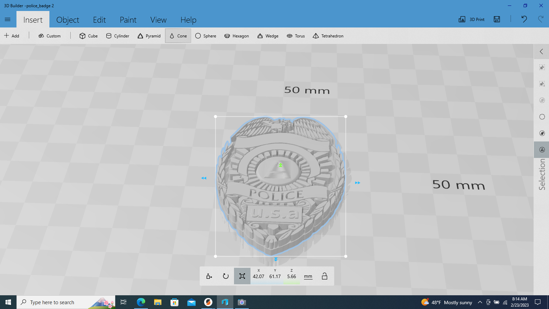549x309 pixels.
Task: Click the left double-arrow beside the badge
Action: pyautogui.click(x=204, y=178)
